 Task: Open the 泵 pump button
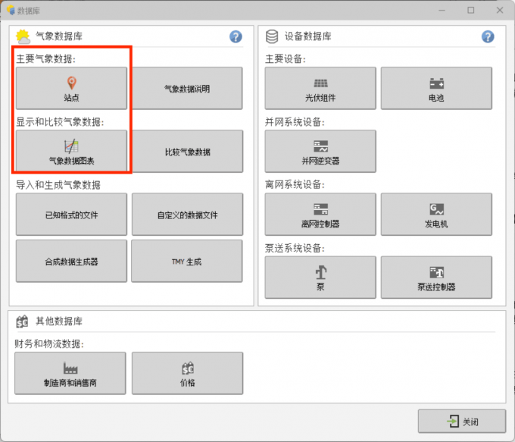[x=320, y=277]
